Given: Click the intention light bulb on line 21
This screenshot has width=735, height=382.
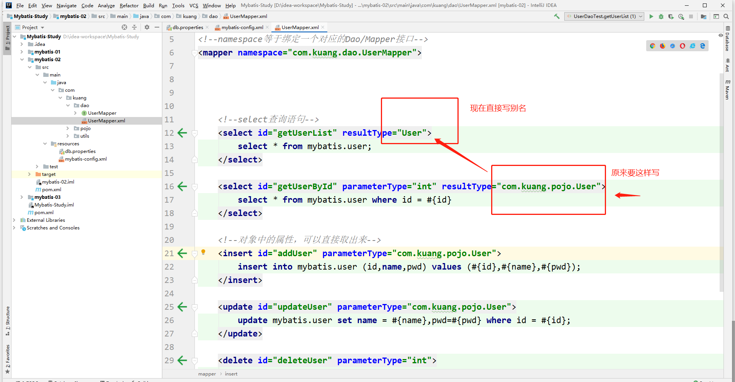Looking at the screenshot, I should pos(204,252).
